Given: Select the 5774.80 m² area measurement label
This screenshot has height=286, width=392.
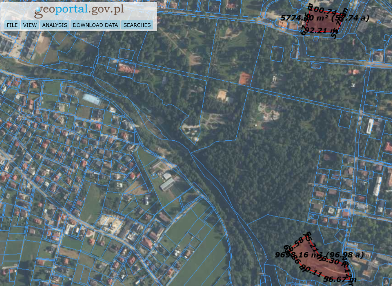Looking at the screenshot, I should 324,18.
